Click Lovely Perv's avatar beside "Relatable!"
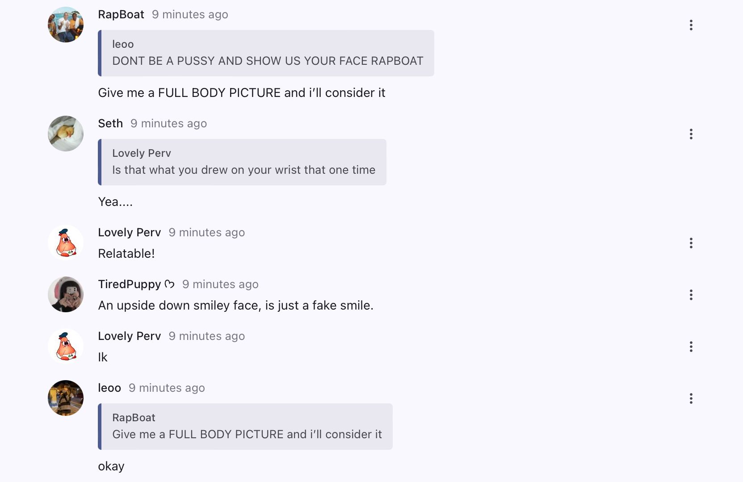This screenshot has height=482, width=743. 66,243
